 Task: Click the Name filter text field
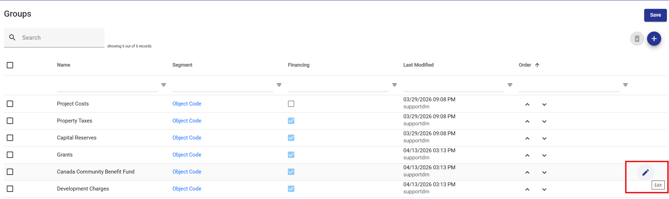[x=107, y=85]
